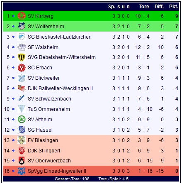Select the TuS Ommersheim team name
Screen dimensions: 184x184
click(49, 109)
